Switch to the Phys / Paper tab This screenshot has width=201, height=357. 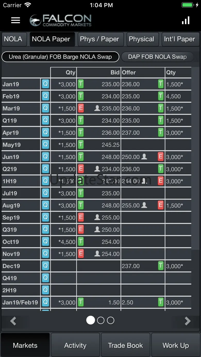click(99, 39)
